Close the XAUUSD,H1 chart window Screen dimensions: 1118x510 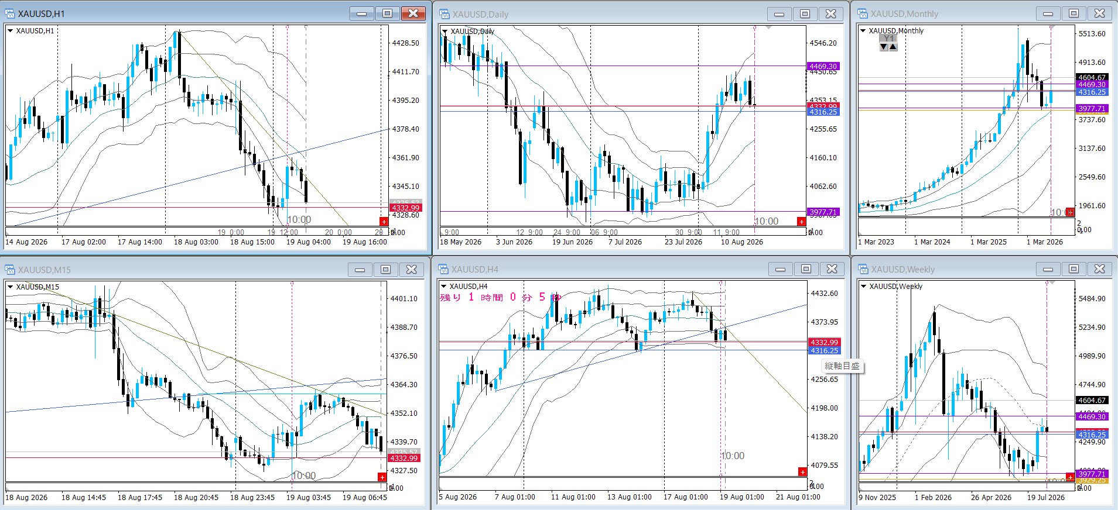coord(413,13)
